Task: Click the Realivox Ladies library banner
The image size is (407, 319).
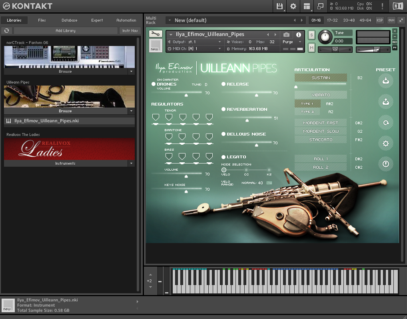Action: point(69,149)
